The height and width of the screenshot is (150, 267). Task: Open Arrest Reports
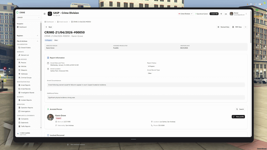coord(26,85)
